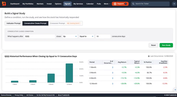Click the scroll-to-top arrow button
The image size is (177, 97).
coord(175,90)
